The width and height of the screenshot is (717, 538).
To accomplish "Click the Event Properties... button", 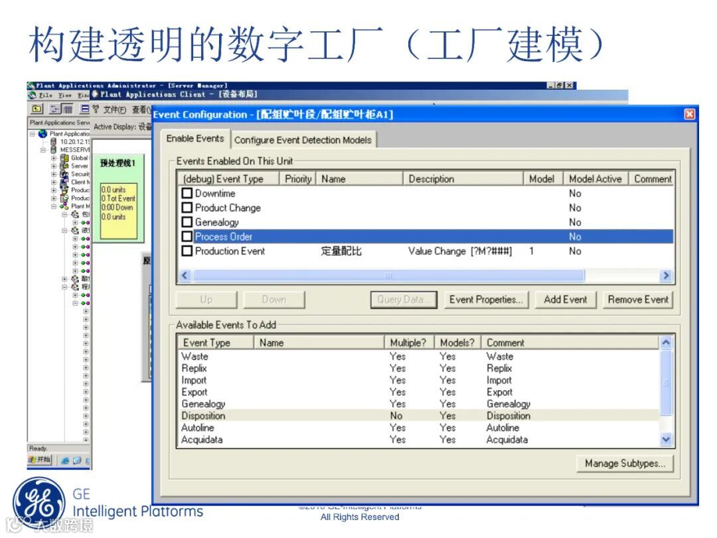I will coord(486,300).
